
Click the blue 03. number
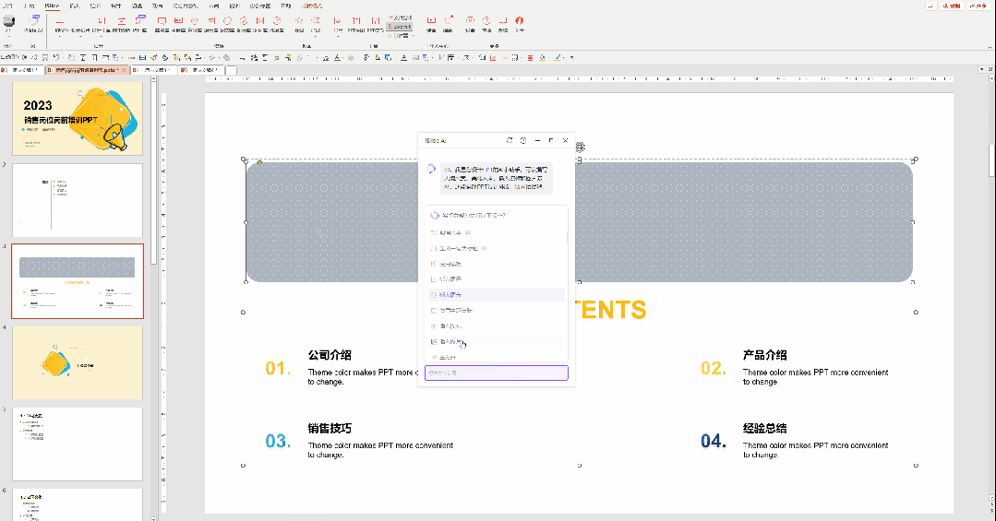tap(278, 441)
